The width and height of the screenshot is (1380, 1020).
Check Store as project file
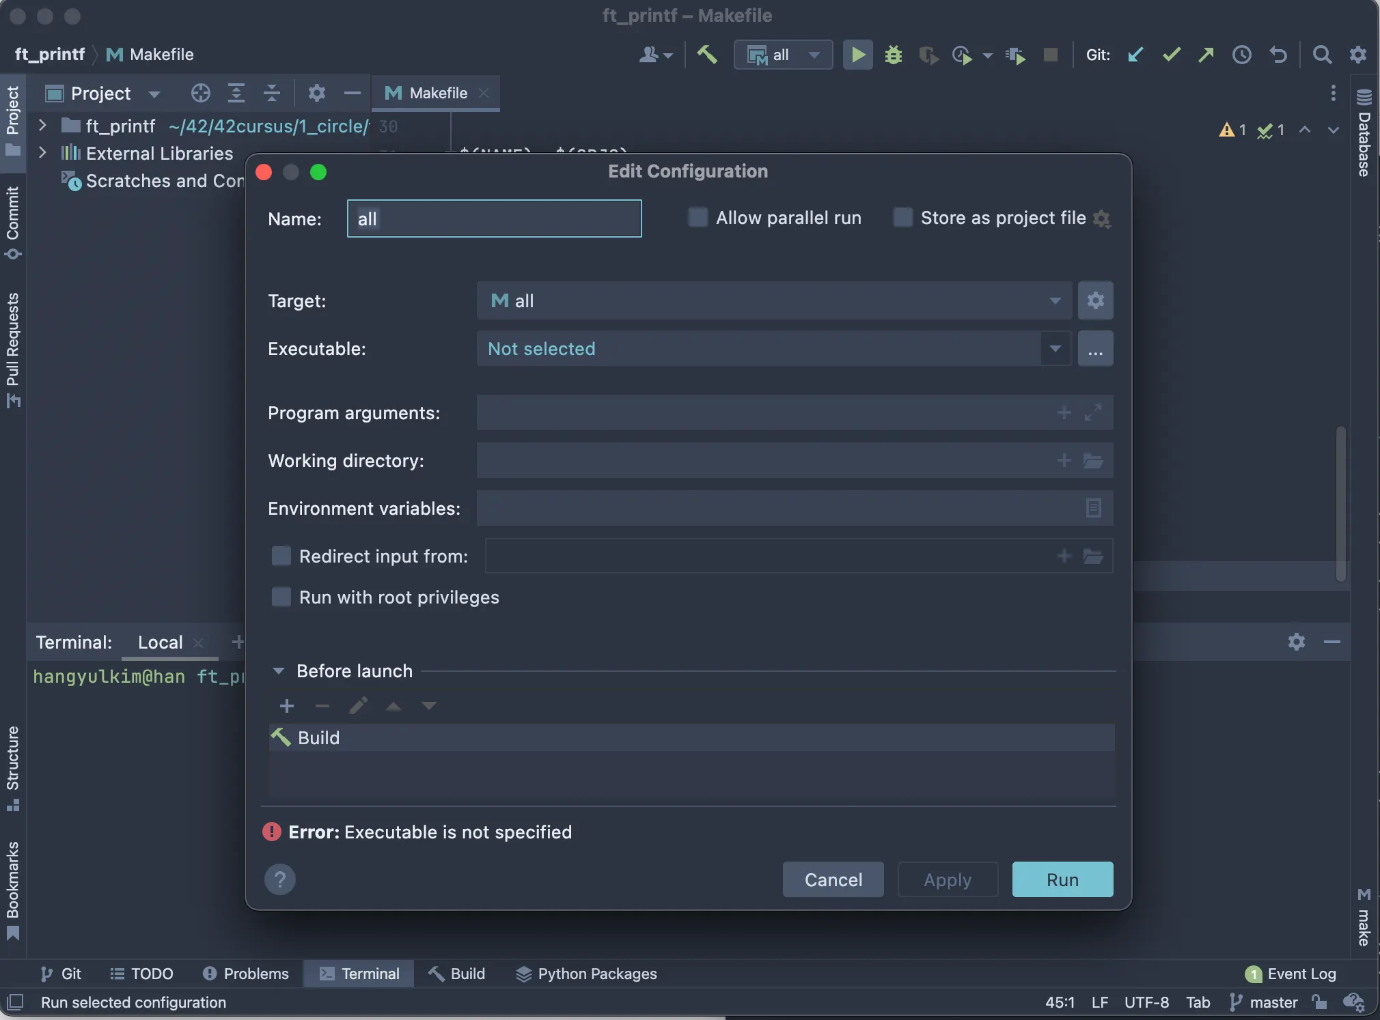[x=902, y=218]
